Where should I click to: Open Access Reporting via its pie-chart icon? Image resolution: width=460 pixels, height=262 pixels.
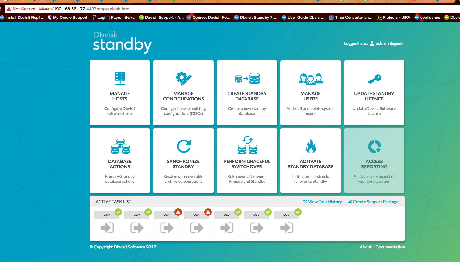tap(374, 146)
